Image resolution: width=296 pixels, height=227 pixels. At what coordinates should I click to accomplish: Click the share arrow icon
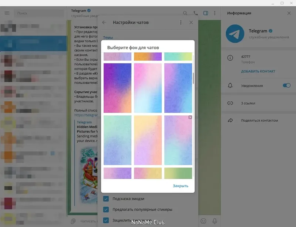tap(230, 120)
